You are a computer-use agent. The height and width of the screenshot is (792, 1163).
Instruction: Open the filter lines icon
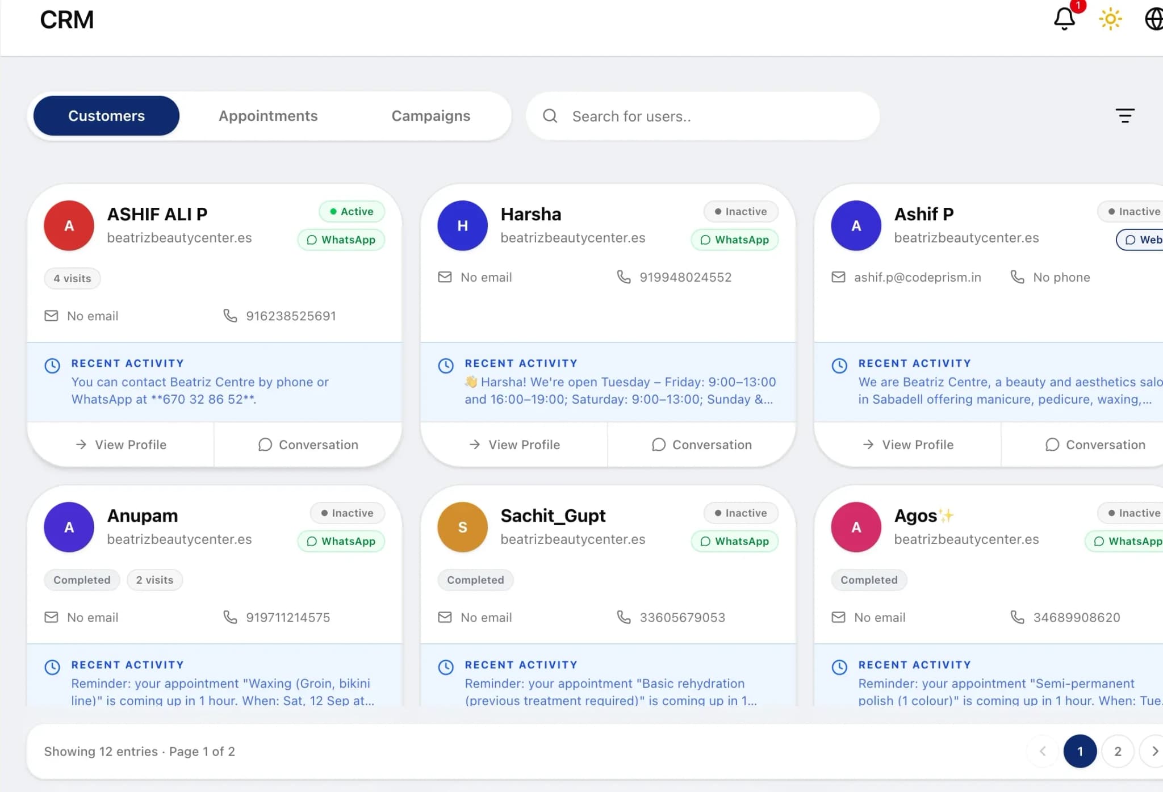pyautogui.click(x=1124, y=116)
